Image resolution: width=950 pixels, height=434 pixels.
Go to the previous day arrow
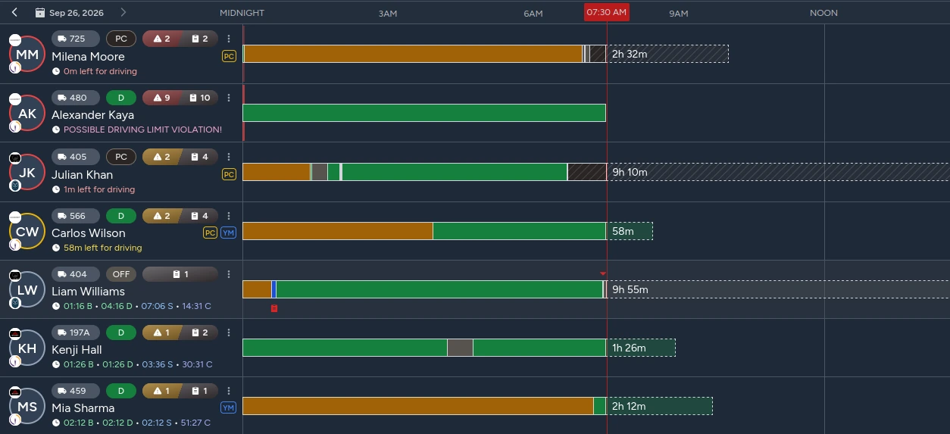pyautogui.click(x=14, y=13)
